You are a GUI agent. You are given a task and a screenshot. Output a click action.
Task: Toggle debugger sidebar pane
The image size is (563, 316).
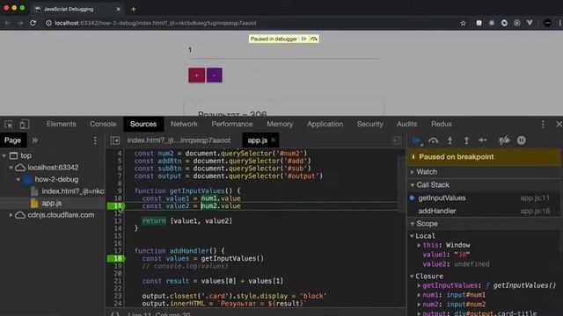[x=397, y=140]
